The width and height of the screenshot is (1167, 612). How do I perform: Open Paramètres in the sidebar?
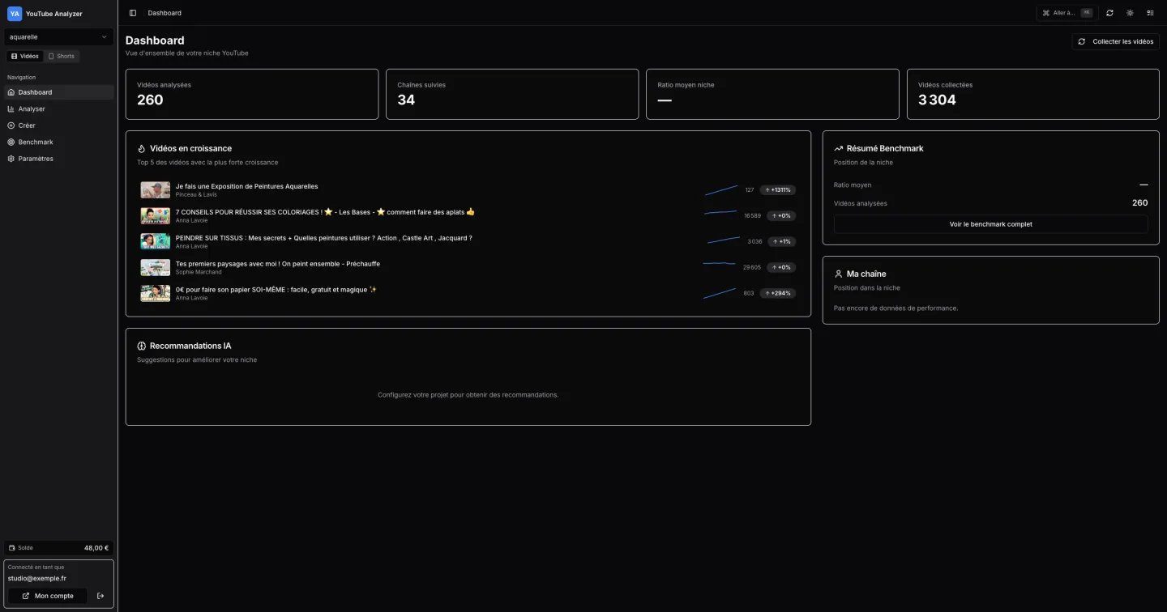coord(58,159)
